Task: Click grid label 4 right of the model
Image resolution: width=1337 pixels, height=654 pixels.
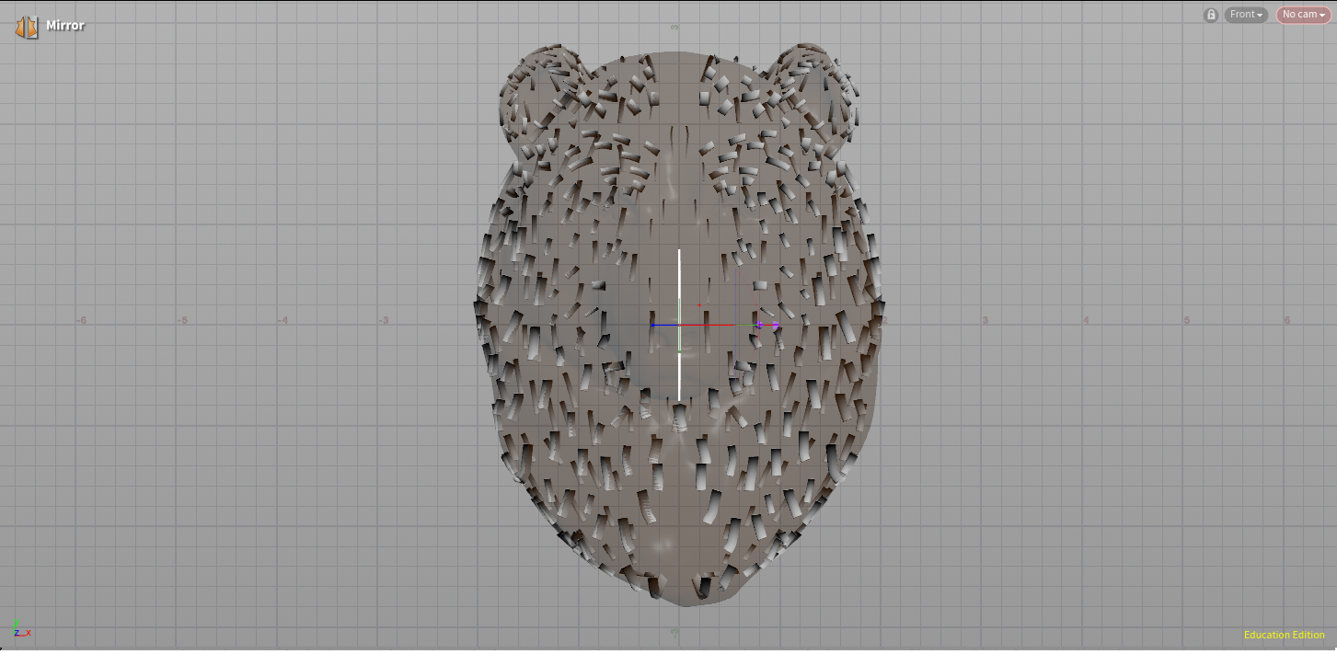Action: 1086,320
